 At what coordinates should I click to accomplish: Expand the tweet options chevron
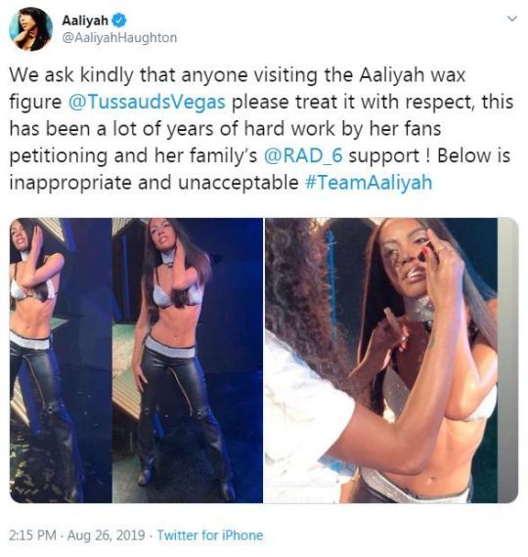(511, 19)
